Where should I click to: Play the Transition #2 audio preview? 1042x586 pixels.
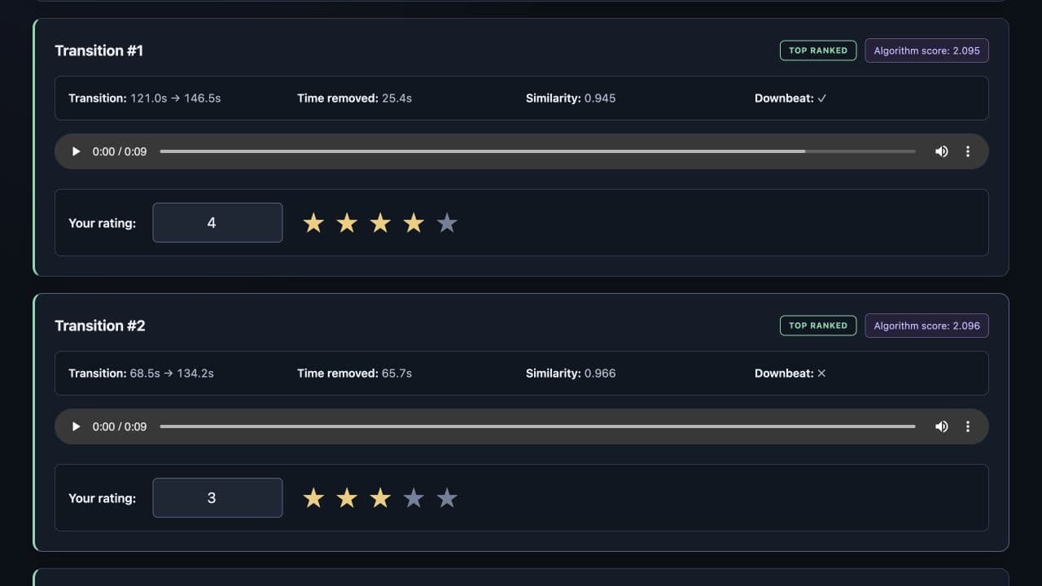(76, 426)
